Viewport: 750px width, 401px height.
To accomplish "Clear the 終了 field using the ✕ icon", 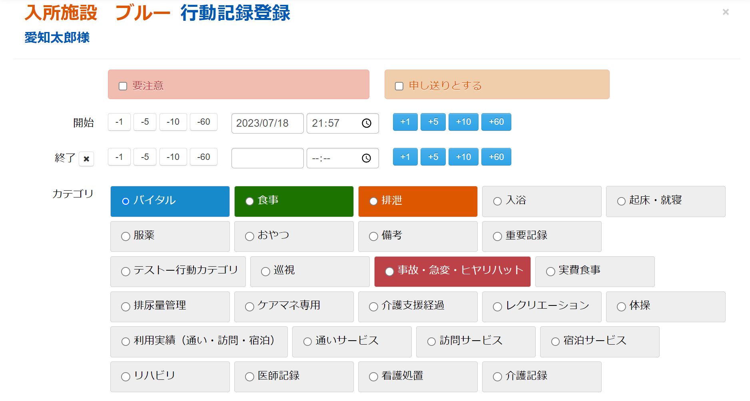I will coord(86,159).
